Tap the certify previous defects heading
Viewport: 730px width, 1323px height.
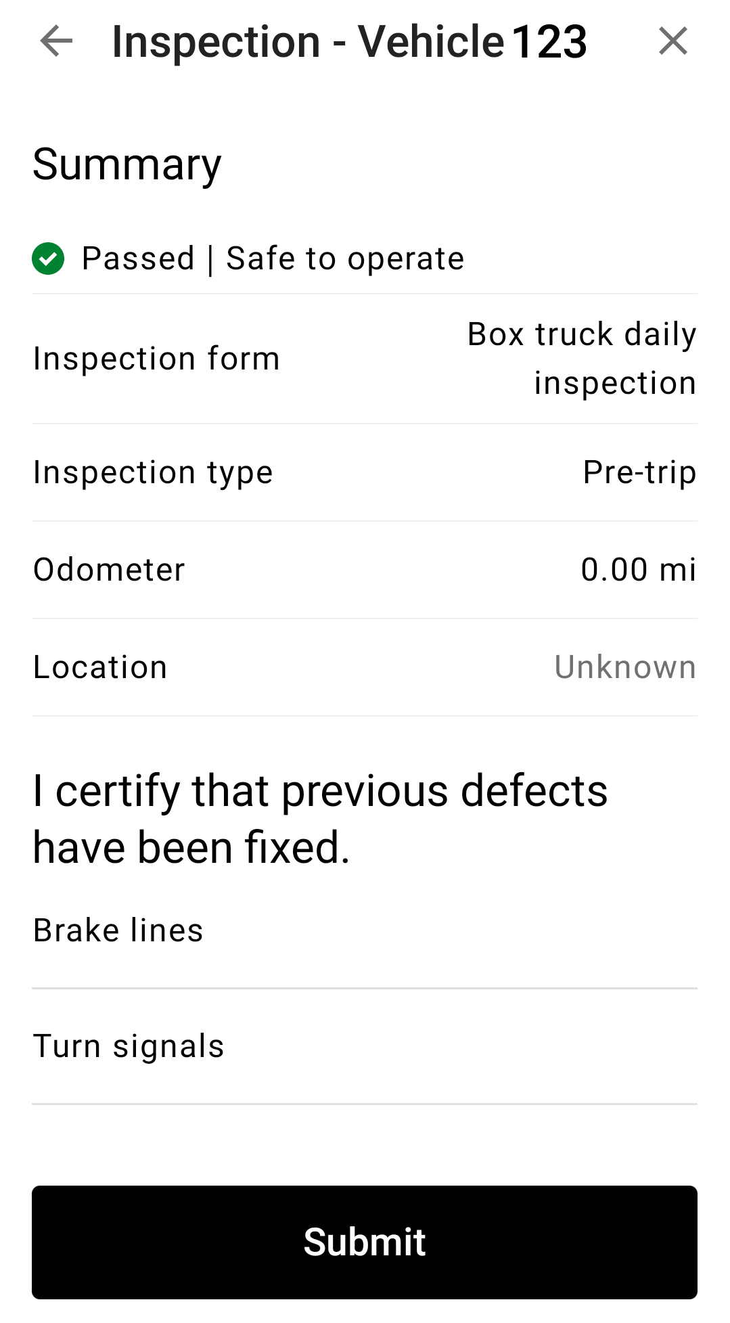coord(321,819)
